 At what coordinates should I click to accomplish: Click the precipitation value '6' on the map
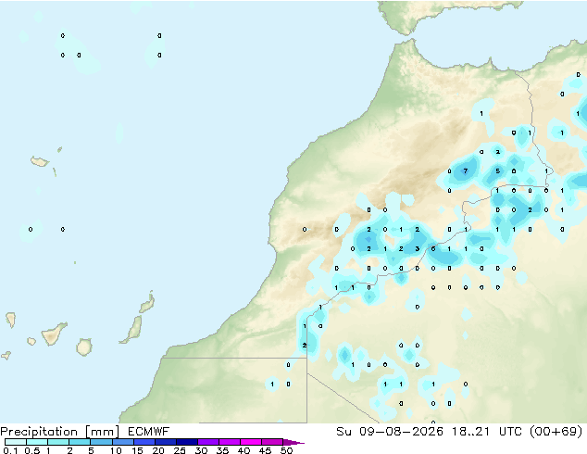[433, 248]
